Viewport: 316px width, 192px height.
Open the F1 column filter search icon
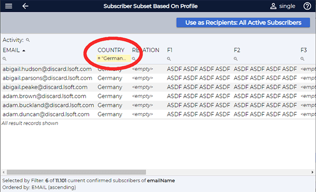coord(169,59)
